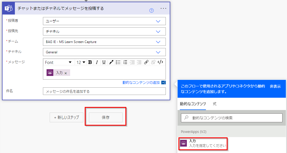Image resolution: width=287 pixels, height=153 pixels.
Task: Click the 件名 input field
Action: (x=104, y=91)
